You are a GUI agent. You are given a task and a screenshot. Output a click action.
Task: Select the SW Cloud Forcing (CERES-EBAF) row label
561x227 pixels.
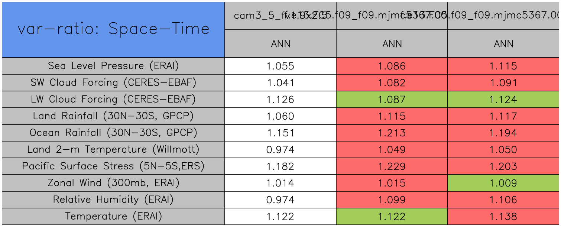tap(113, 83)
